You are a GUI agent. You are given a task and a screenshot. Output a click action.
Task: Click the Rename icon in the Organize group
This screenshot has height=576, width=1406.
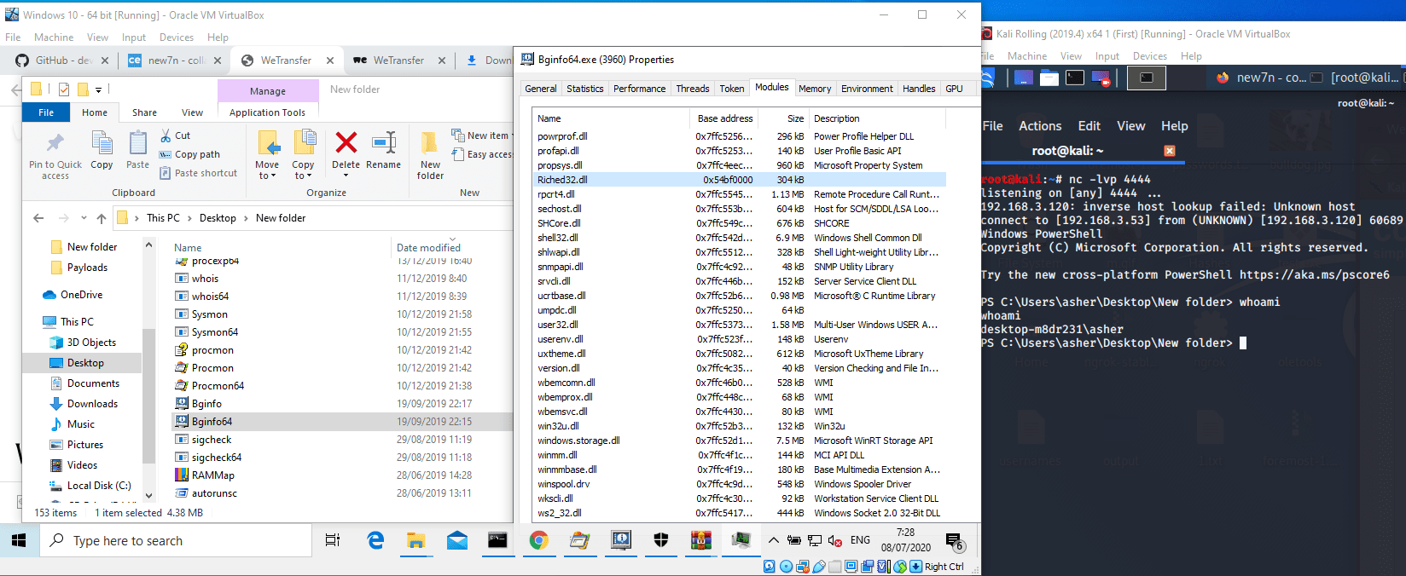coord(384,142)
